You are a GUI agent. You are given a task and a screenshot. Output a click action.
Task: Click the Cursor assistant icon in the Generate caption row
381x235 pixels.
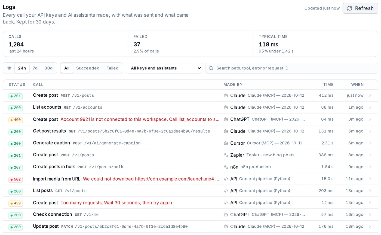coord(226,143)
